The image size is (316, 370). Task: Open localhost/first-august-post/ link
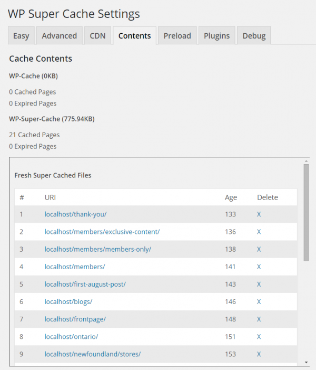coord(85,284)
